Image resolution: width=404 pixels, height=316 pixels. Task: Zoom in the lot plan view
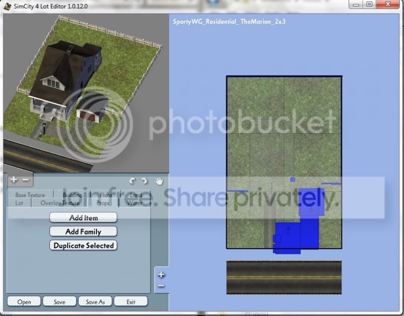pyautogui.click(x=161, y=275)
